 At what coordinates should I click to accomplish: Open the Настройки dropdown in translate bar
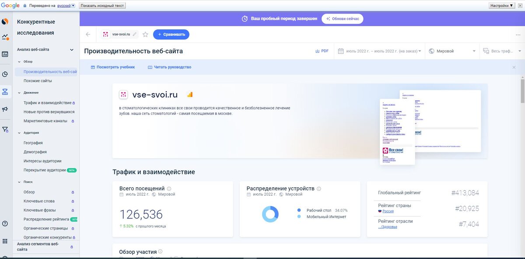click(x=501, y=6)
